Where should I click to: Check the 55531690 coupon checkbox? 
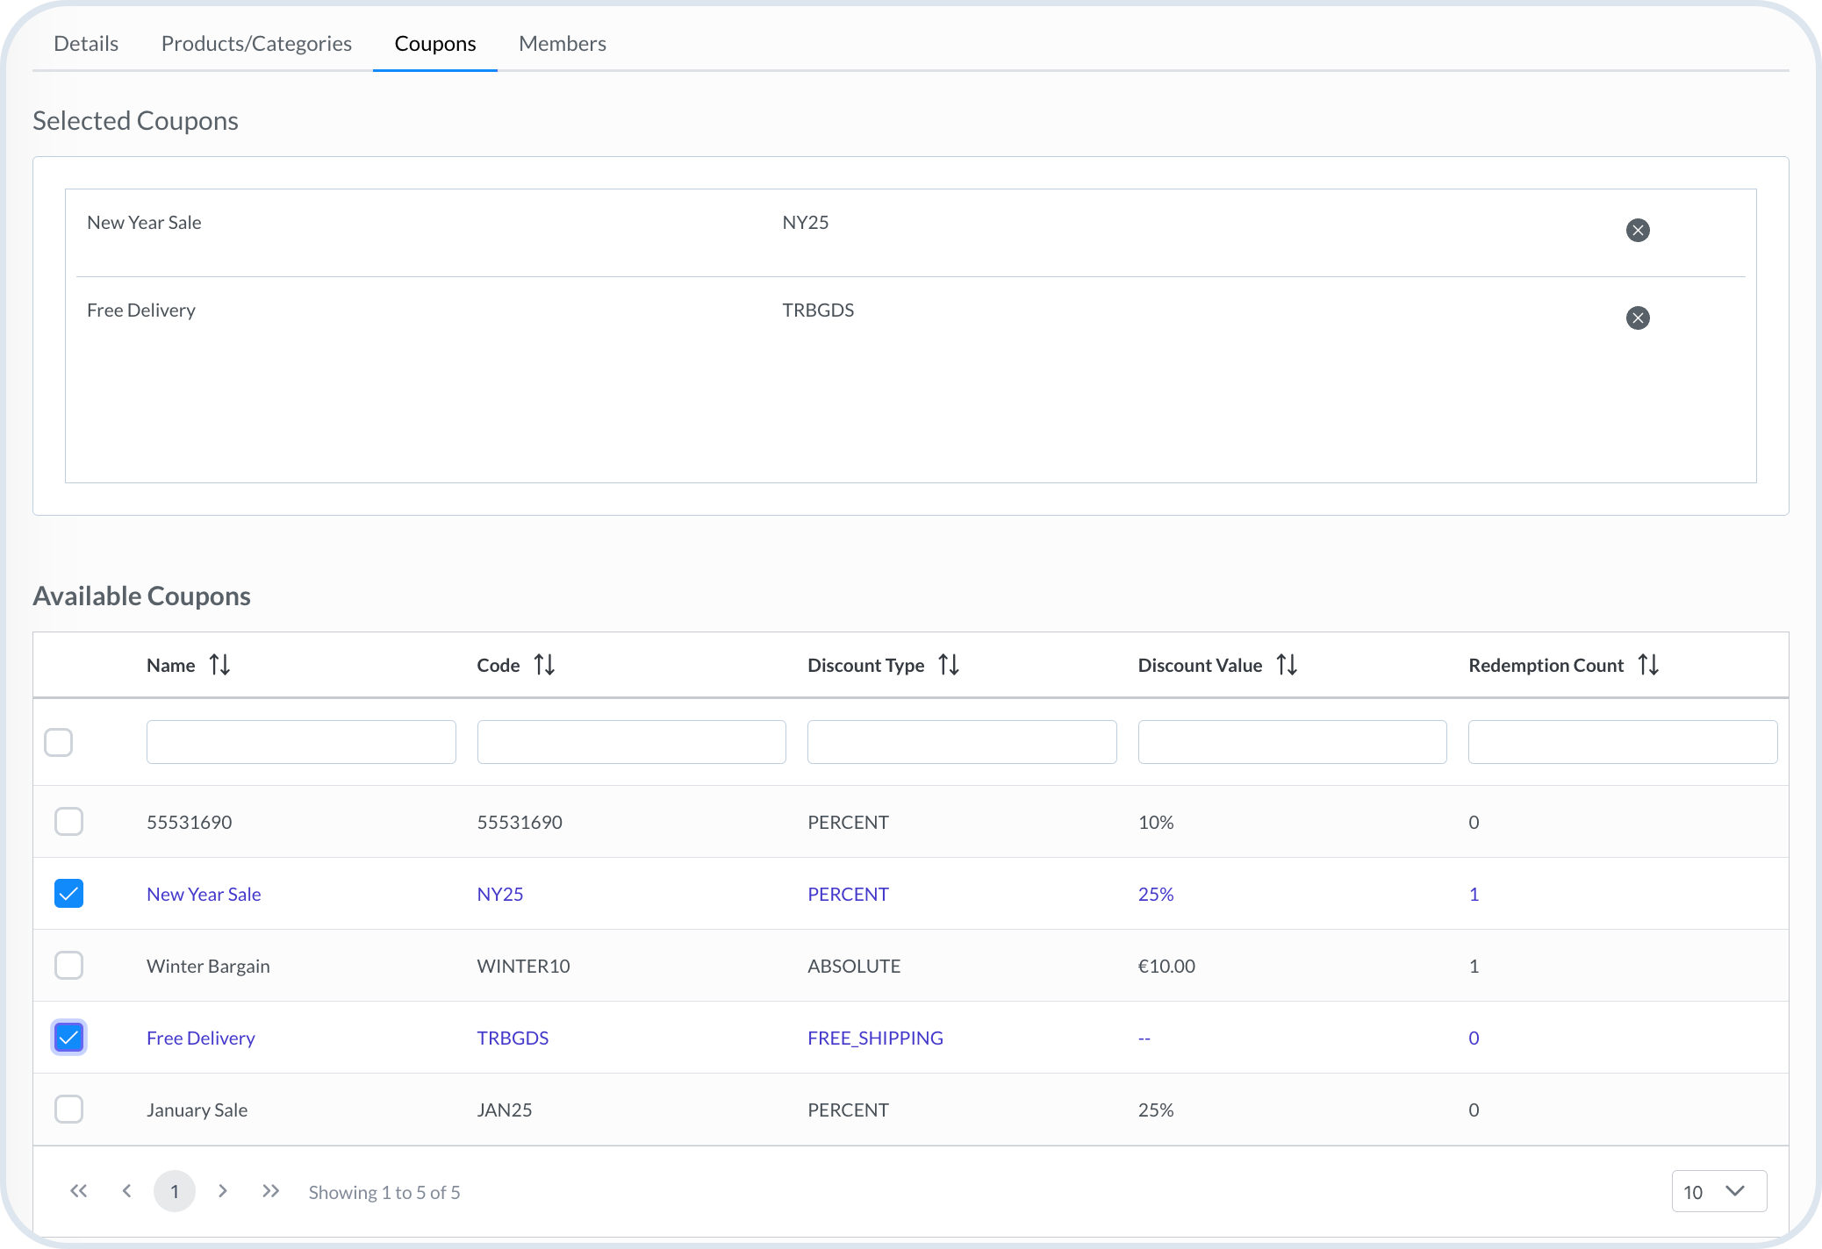click(68, 822)
